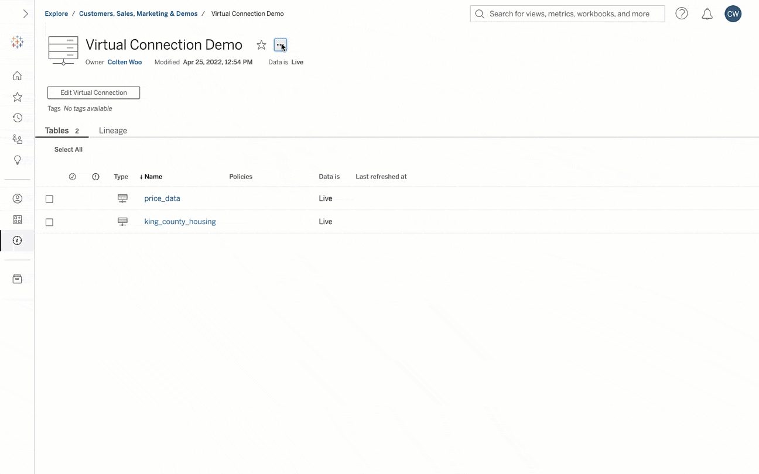
Task: Open the more actions ellipsis menu
Action: [x=280, y=45]
